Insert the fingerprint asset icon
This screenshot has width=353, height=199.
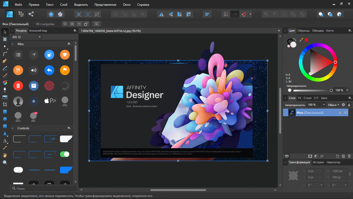[49, 86]
